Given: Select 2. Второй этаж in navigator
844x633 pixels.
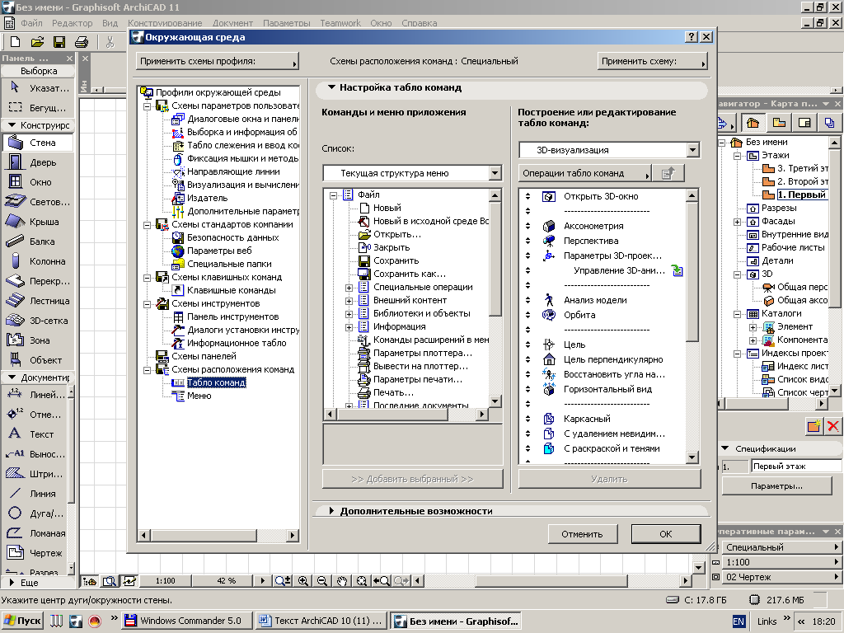Looking at the screenshot, I should pos(802,181).
